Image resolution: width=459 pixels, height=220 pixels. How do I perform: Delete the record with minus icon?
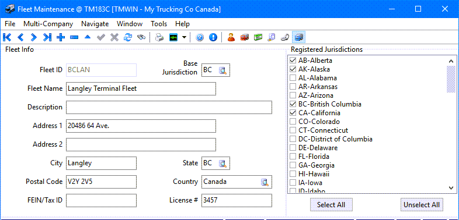(x=74, y=37)
